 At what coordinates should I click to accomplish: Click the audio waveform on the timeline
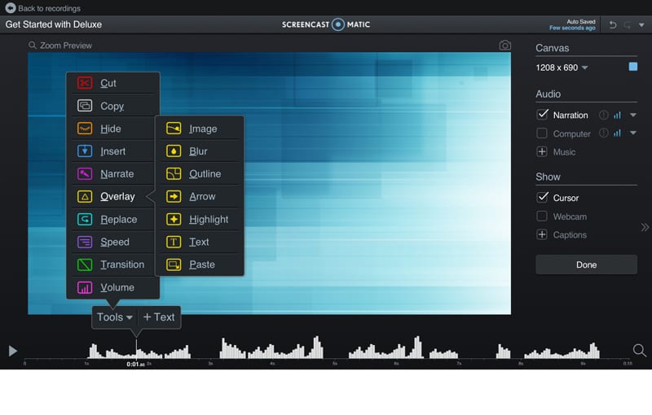[x=344, y=347]
